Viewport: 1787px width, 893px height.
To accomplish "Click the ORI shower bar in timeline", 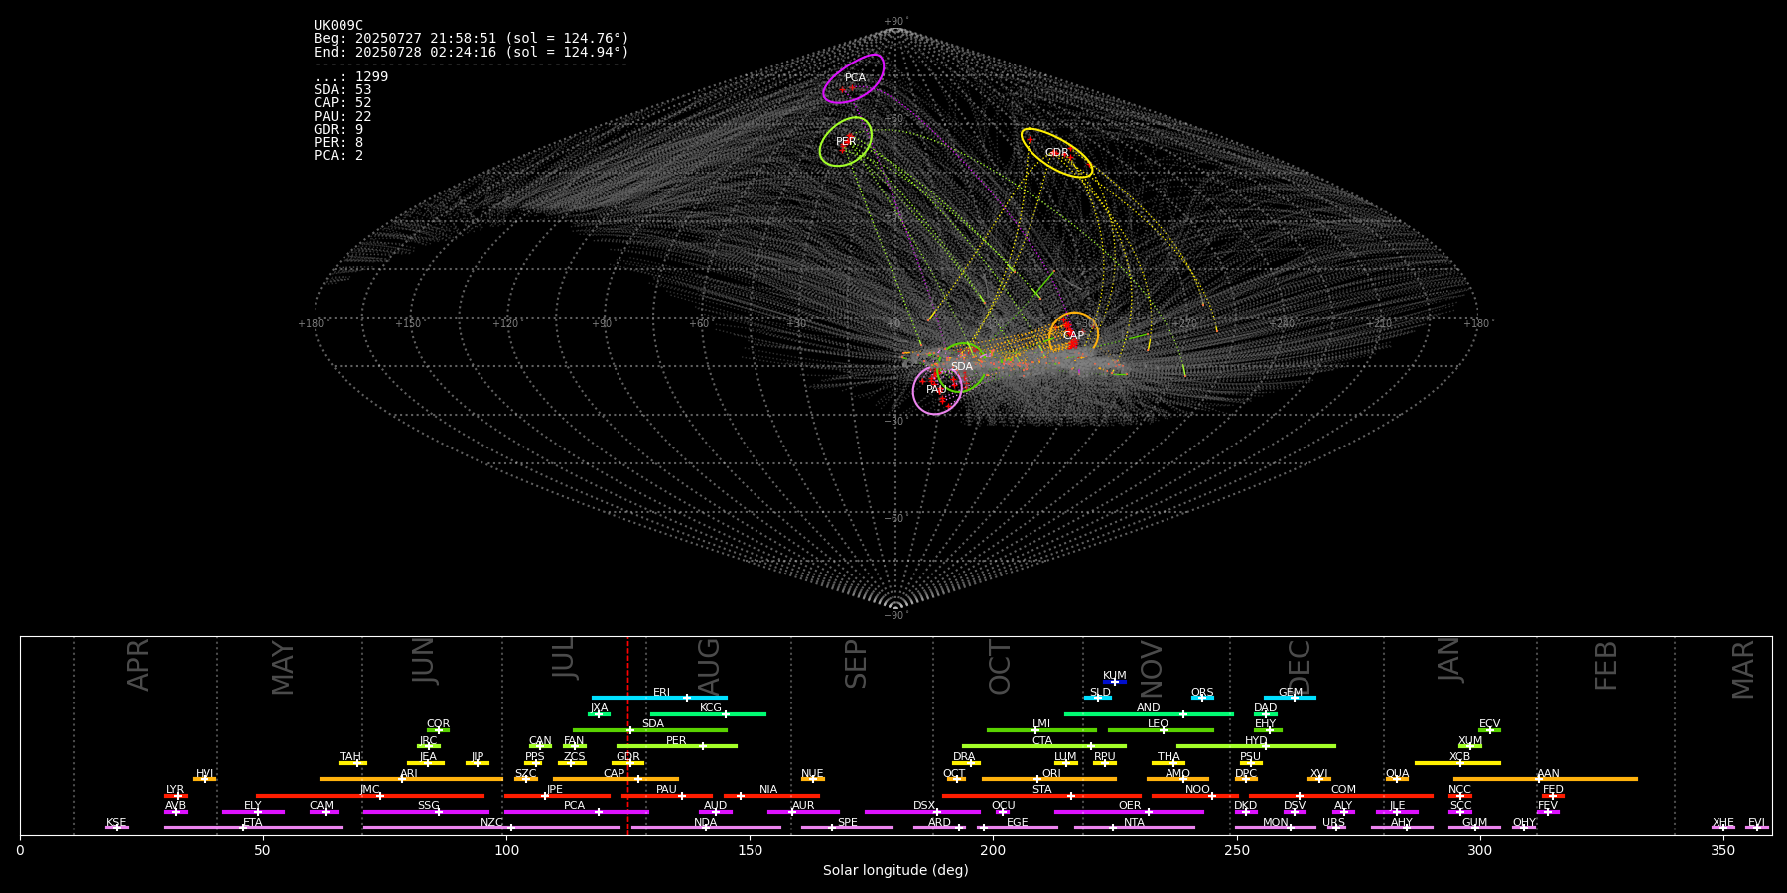I will coord(1049,779).
